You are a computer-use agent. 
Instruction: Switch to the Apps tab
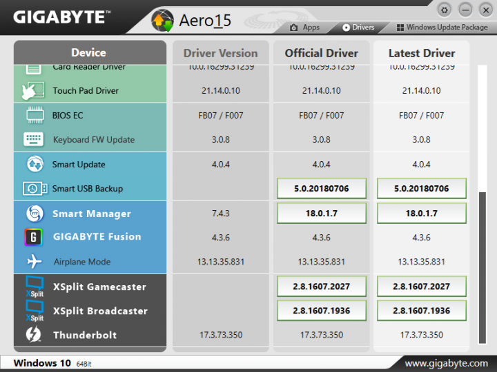click(x=304, y=28)
